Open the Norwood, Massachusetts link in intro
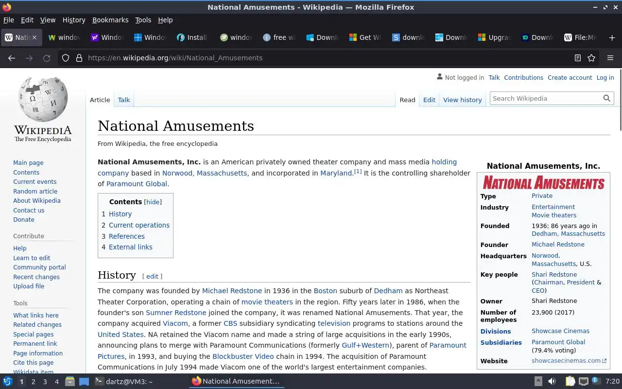Viewport: 622px width, 389px height. click(205, 173)
